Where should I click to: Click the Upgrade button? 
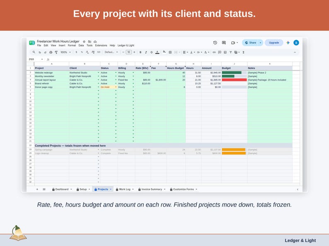(x=274, y=43)
